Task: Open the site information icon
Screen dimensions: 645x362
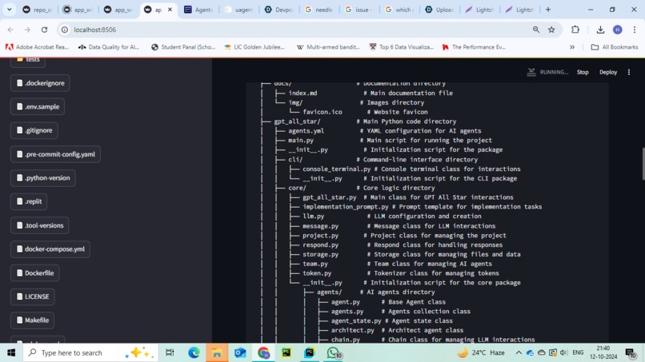Action: [x=65, y=30]
